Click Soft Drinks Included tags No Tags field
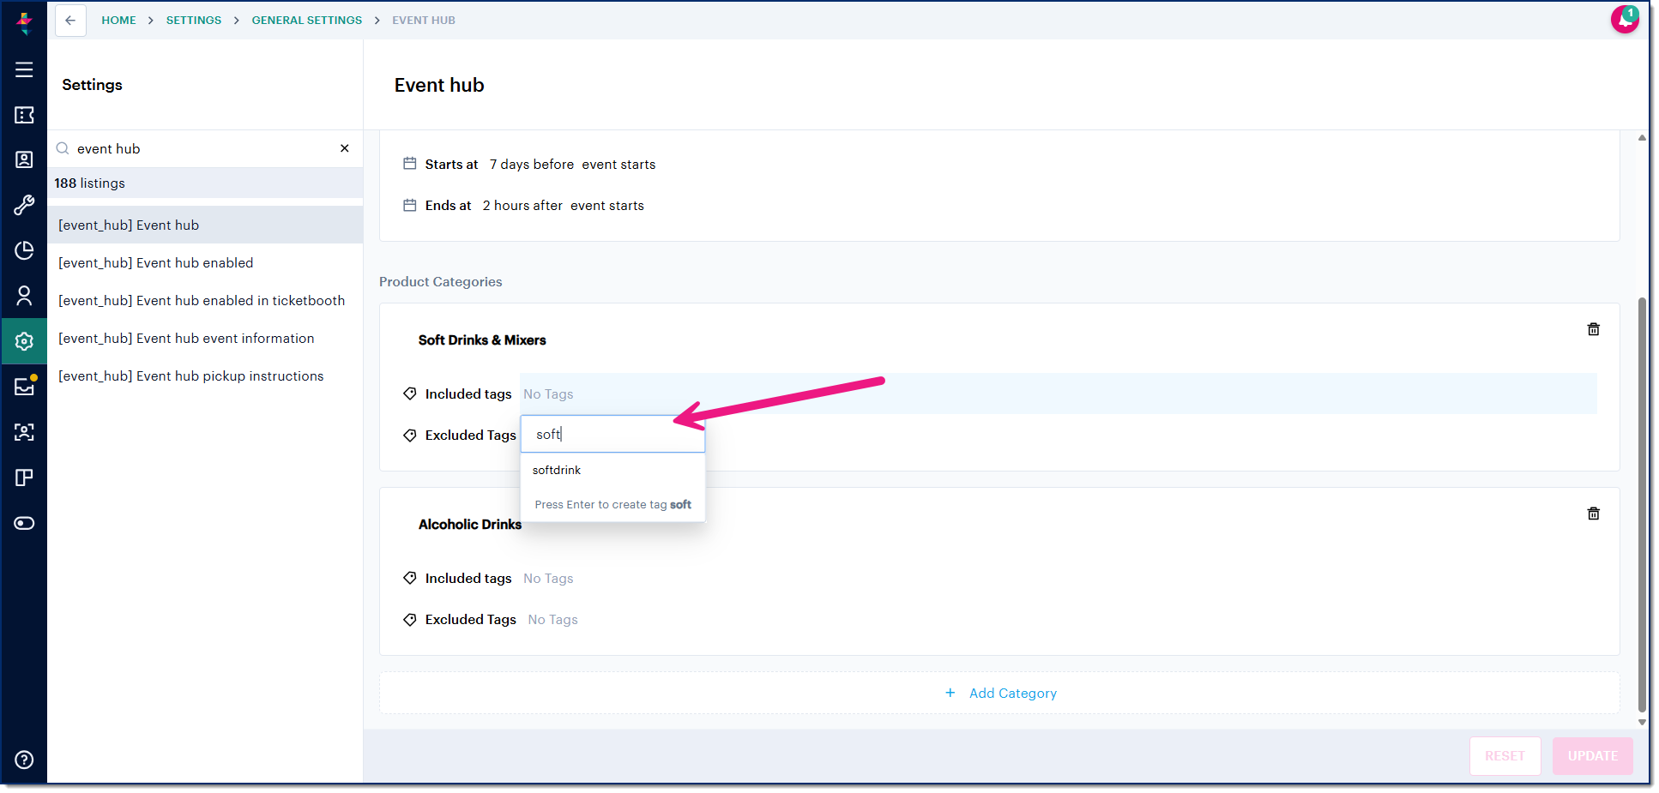 coord(1059,393)
